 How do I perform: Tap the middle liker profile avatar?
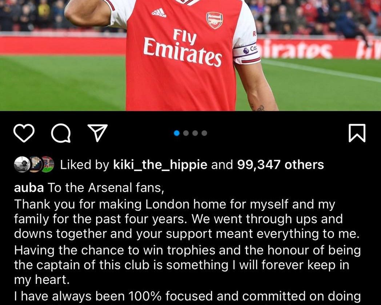tap(35, 165)
